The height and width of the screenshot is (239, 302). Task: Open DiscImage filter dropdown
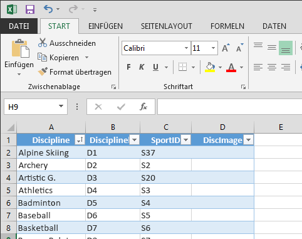[x=248, y=140]
